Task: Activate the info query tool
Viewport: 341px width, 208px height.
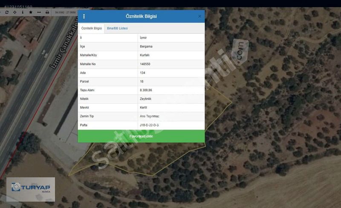Action: (x=23, y=12)
